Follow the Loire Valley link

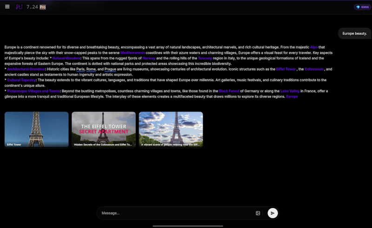coord(290,91)
